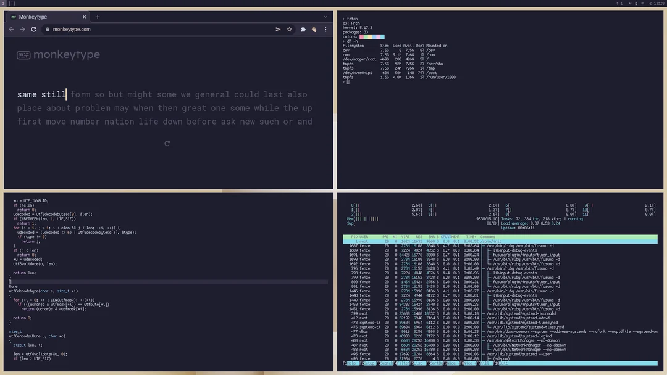Restart the typing test via the refresh icon
Viewport: 667px width, 375px height.
[167, 143]
